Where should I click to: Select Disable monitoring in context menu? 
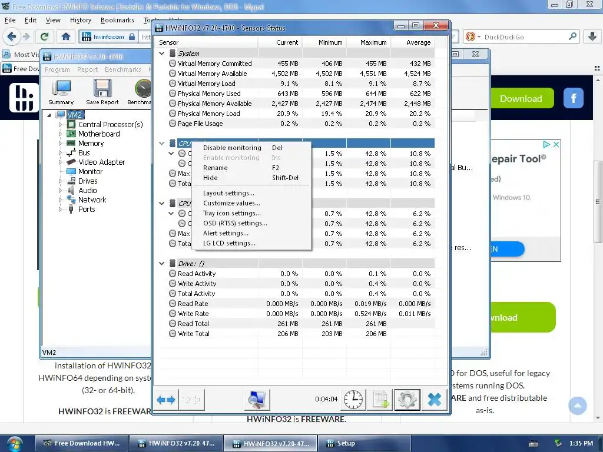[251, 148]
